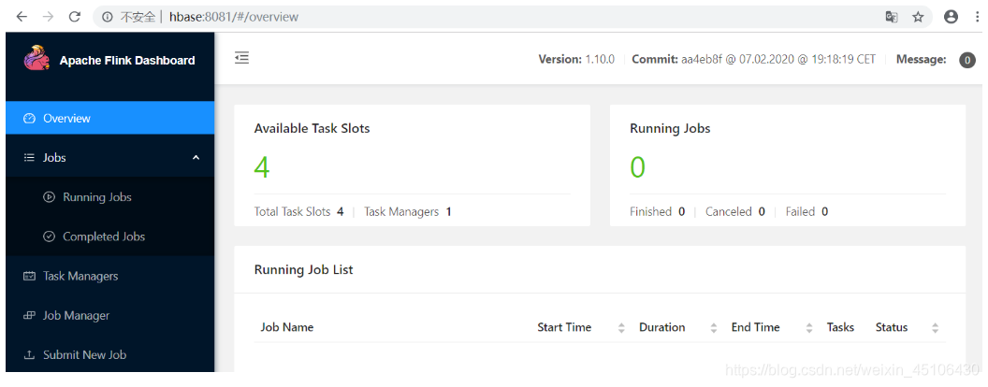This screenshot has width=988, height=387.
Task: Click the Available Task Slots heading
Action: pos(312,128)
